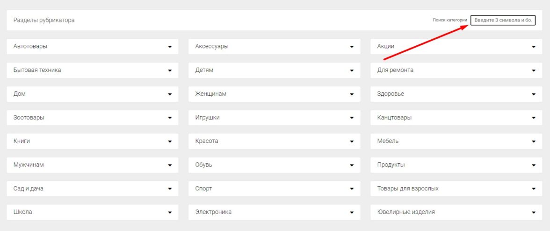Open the Мужчинам section
The height and width of the screenshot is (231, 550).
pos(170,165)
